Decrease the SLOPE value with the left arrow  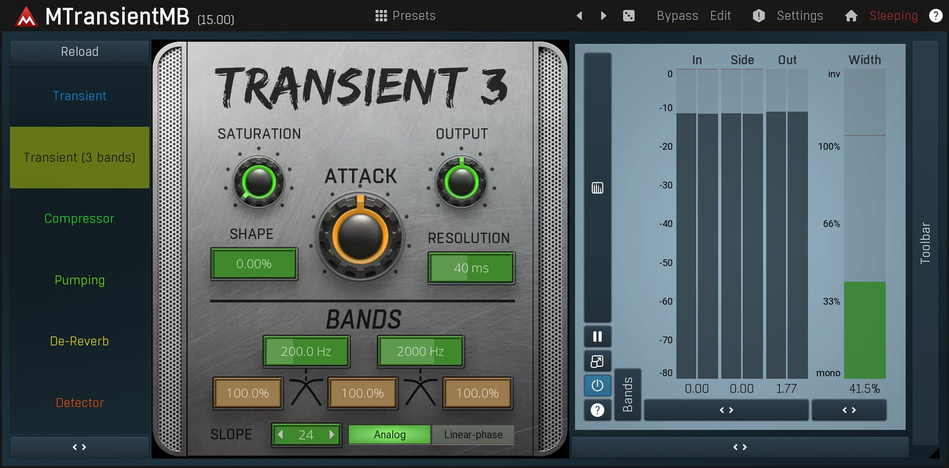tap(280, 435)
